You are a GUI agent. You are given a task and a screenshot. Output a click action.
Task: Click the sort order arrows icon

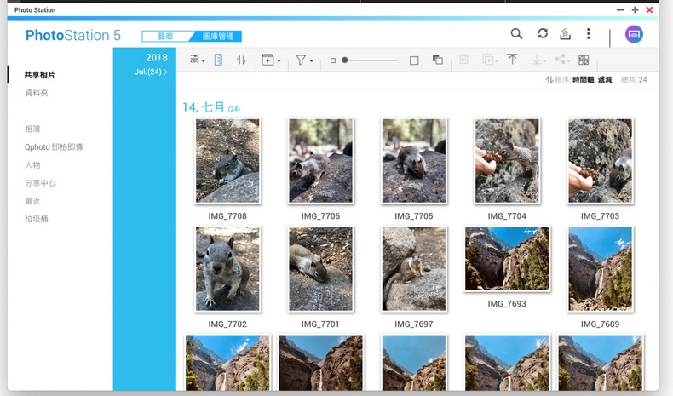tap(241, 60)
